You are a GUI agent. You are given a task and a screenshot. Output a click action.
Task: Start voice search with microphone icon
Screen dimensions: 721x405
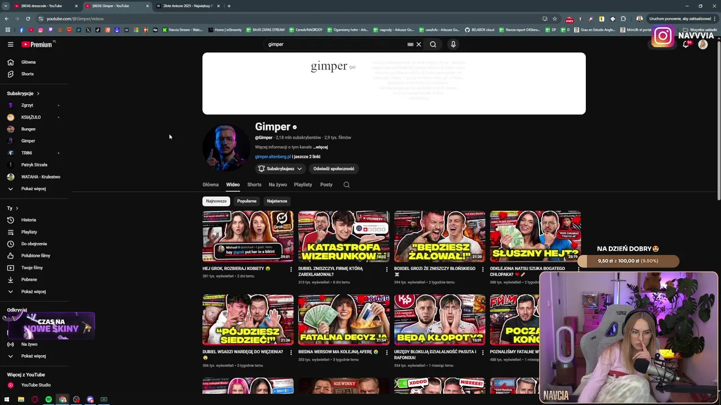click(453, 44)
